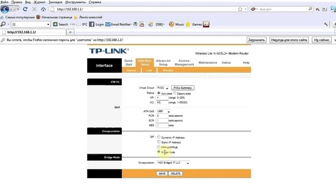Click the key icon in password notification bar
The image size is (336, 191).
(3, 40)
